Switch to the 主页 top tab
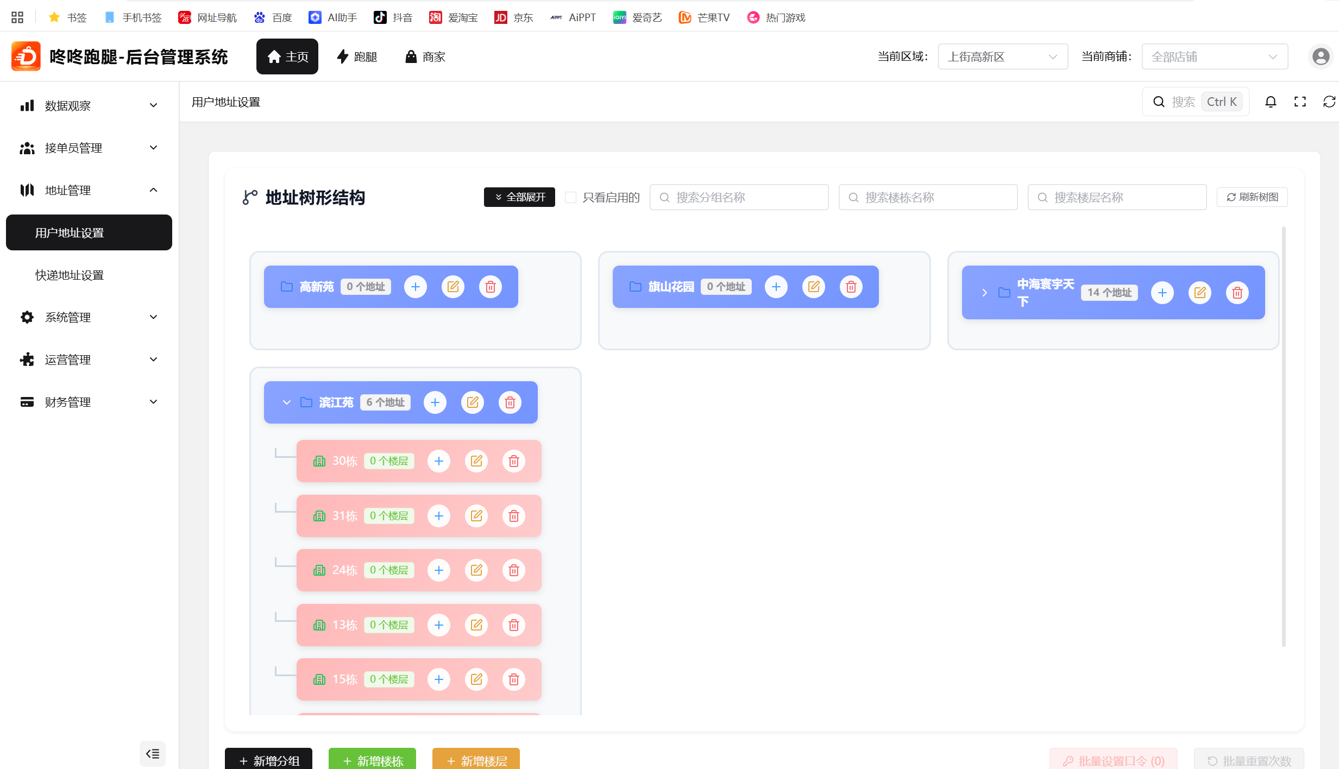Image resolution: width=1339 pixels, height=769 pixels. tap(287, 56)
